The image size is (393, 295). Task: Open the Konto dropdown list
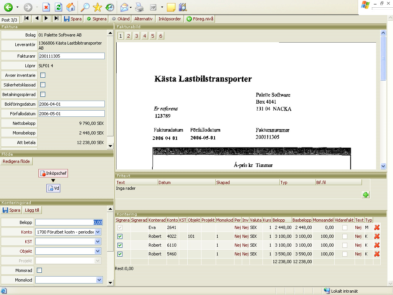[x=98, y=232]
